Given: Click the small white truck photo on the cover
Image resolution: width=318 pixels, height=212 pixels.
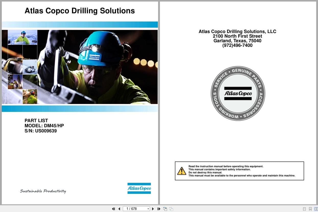Looking at the screenshot, I should click(x=30, y=67).
